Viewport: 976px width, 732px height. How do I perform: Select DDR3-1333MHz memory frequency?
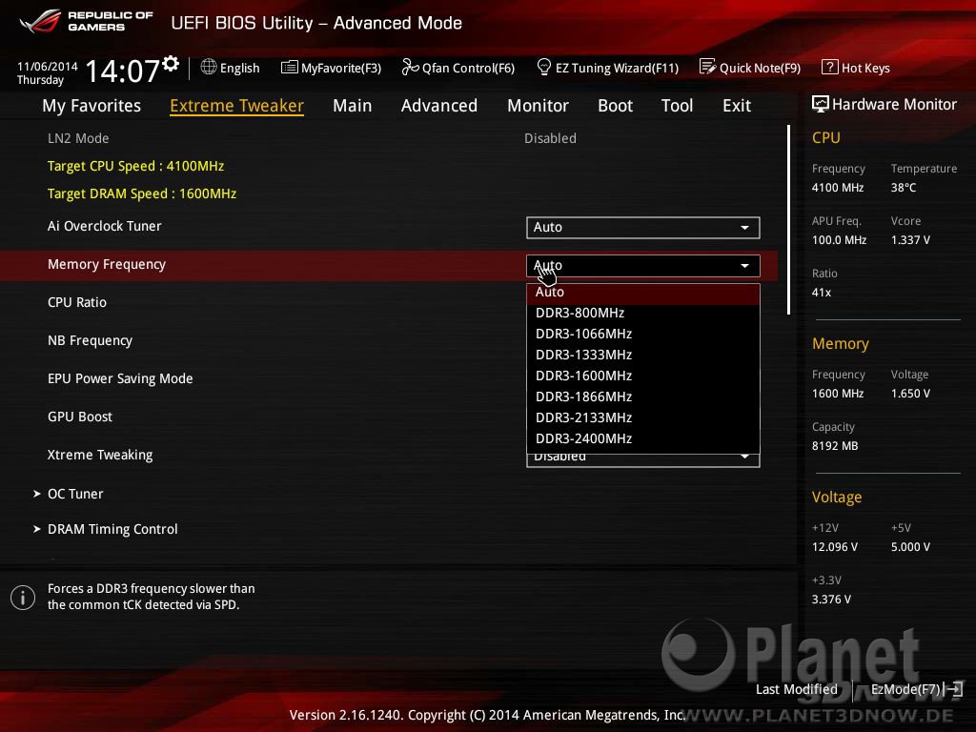pos(643,355)
